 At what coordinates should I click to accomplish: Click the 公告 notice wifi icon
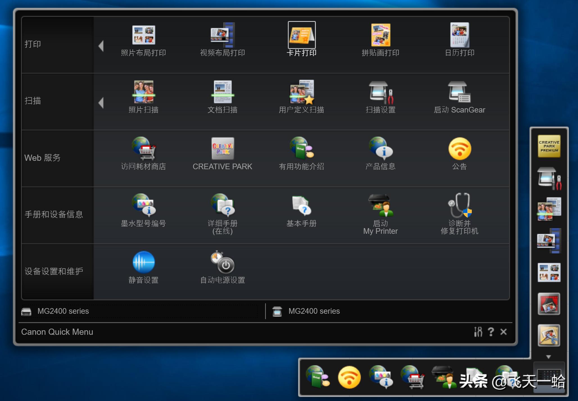459,149
